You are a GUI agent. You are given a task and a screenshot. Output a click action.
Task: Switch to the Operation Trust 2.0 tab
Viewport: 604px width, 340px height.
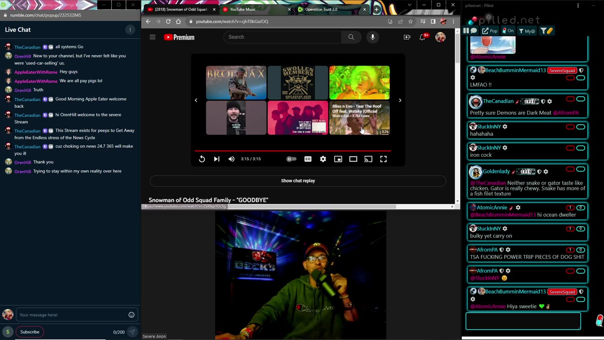pyautogui.click(x=331, y=9)
